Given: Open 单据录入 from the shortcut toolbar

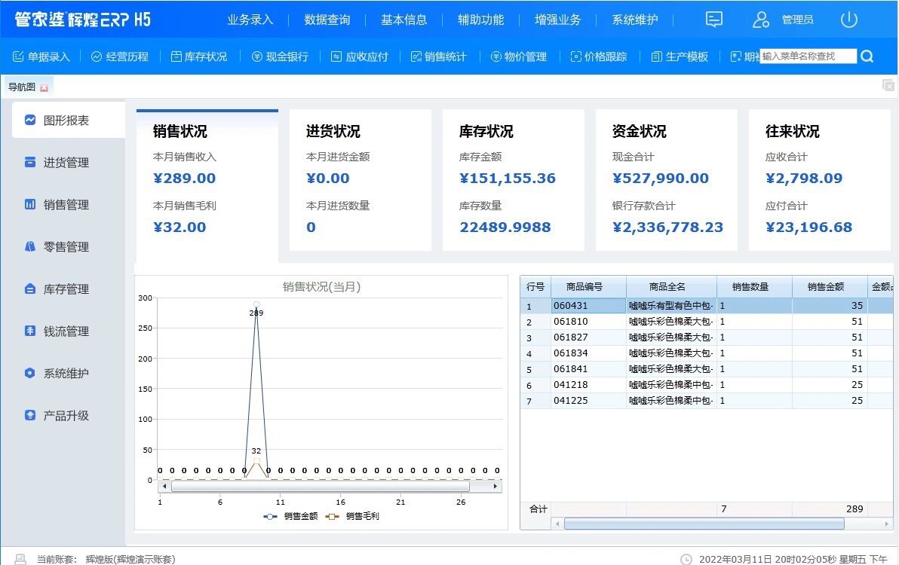Looking at the screenshot, I should pos(41,56).
